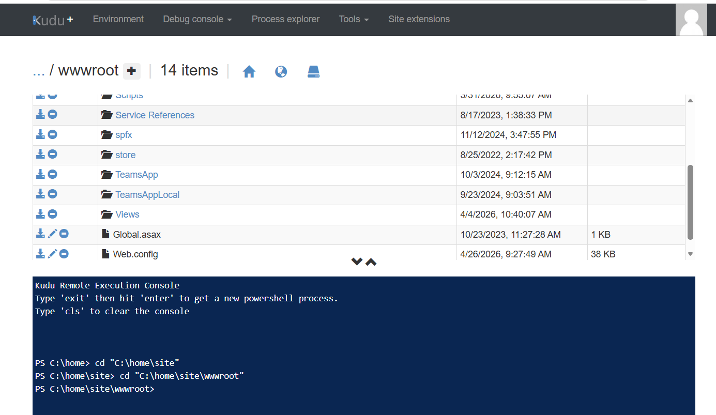
Task: Click the file list scrollbar thumb
Action: tap(690, 203)
